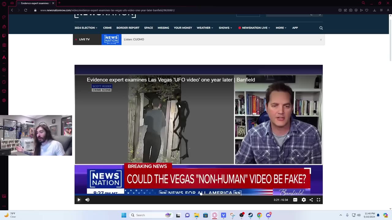Expand the More dropdown menu
The image size is (392, 220).
coord(281,28)
